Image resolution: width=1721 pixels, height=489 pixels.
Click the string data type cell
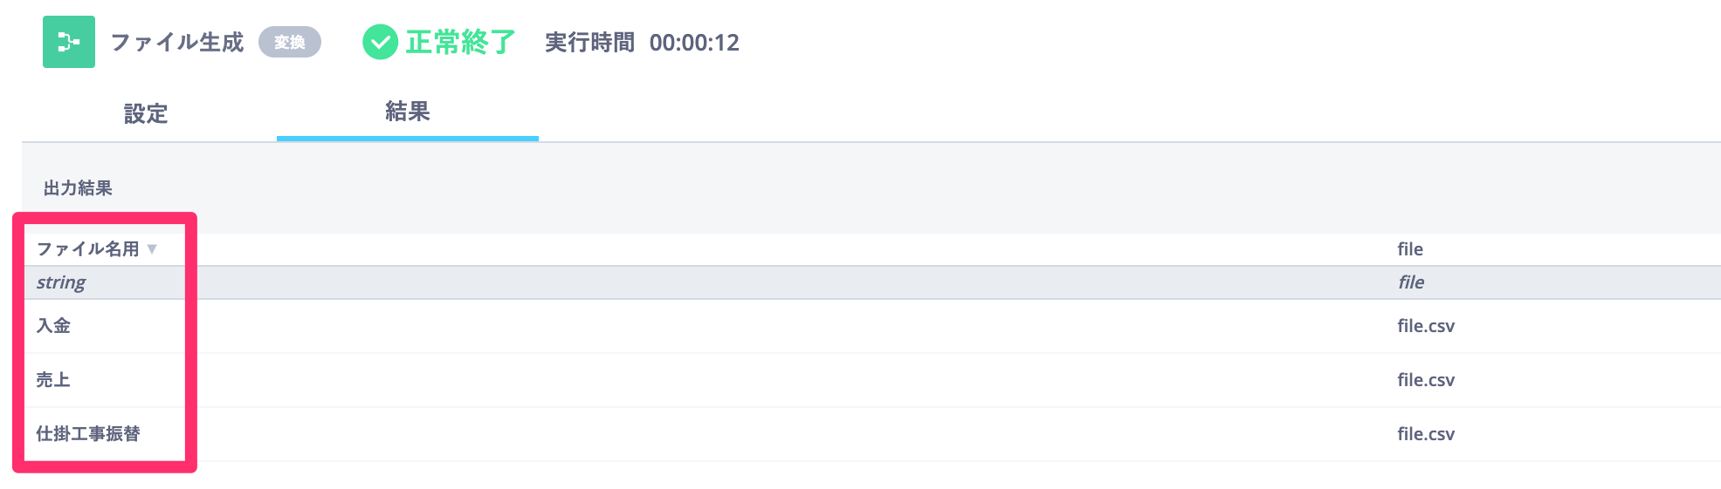tap(61, 282)
